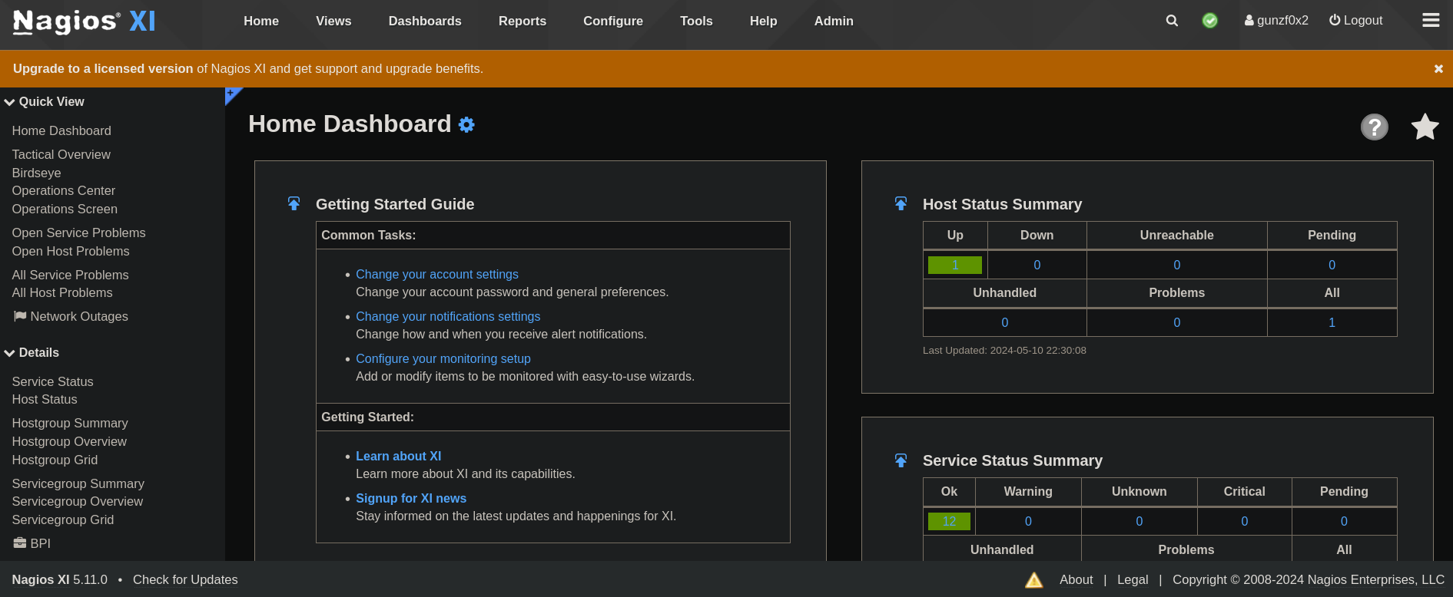Open the Help menu
This screenshot has height=597, width=1453.
tap(764, 21)
